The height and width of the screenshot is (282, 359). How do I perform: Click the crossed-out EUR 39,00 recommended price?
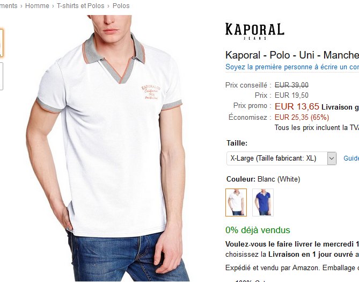(x=291, y=85)
